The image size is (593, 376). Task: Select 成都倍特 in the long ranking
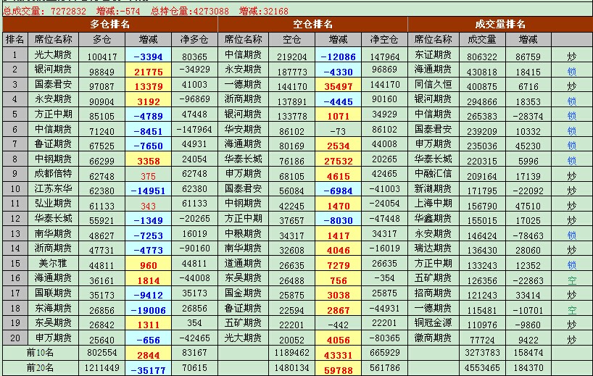(54, 173)
